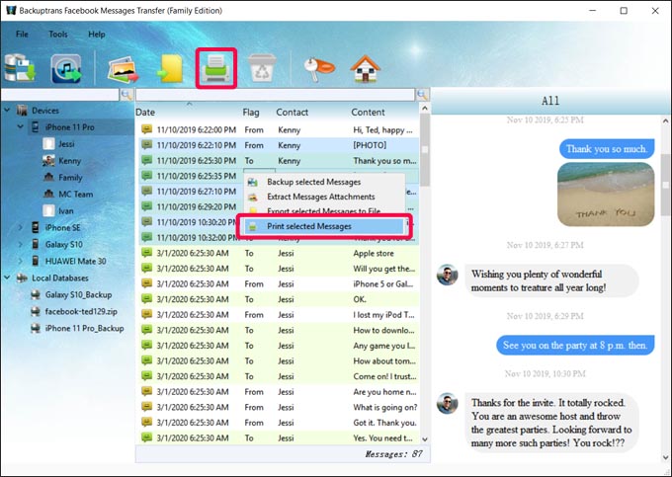Select the 'I lost my iPod T...' message row
This screenshot has width=672, height=477.
tap(279, 315)
